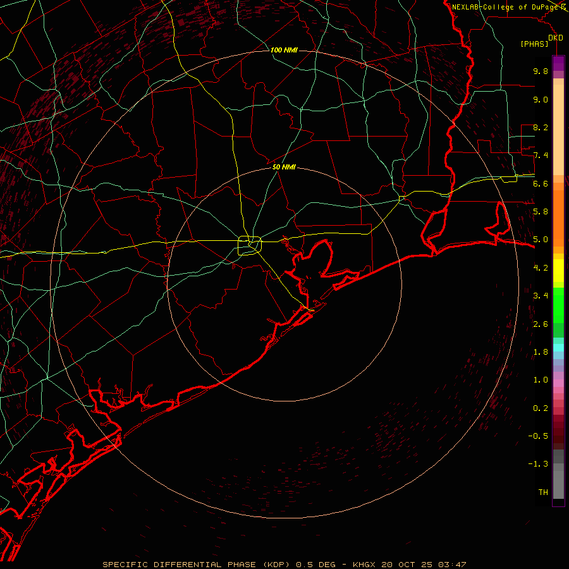Click the 1.0 legend value
569x569 pixels.
tap(541, 379)
